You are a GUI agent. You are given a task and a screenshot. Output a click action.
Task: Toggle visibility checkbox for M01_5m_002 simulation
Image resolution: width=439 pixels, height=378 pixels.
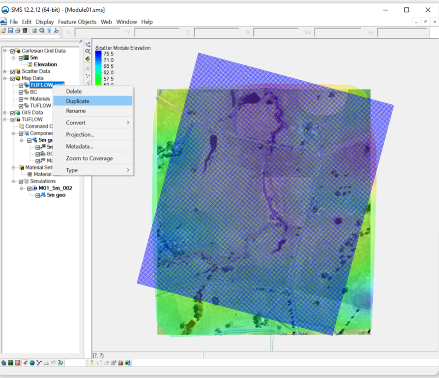(x=29, y=188)
